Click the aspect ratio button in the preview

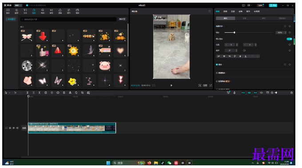pyautogui.click(x=205, y=85)
